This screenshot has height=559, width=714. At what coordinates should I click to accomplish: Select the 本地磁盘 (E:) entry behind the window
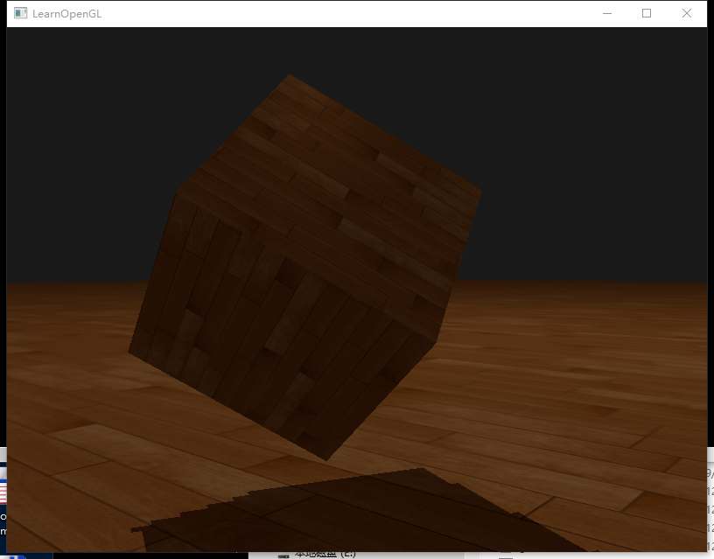324,554
